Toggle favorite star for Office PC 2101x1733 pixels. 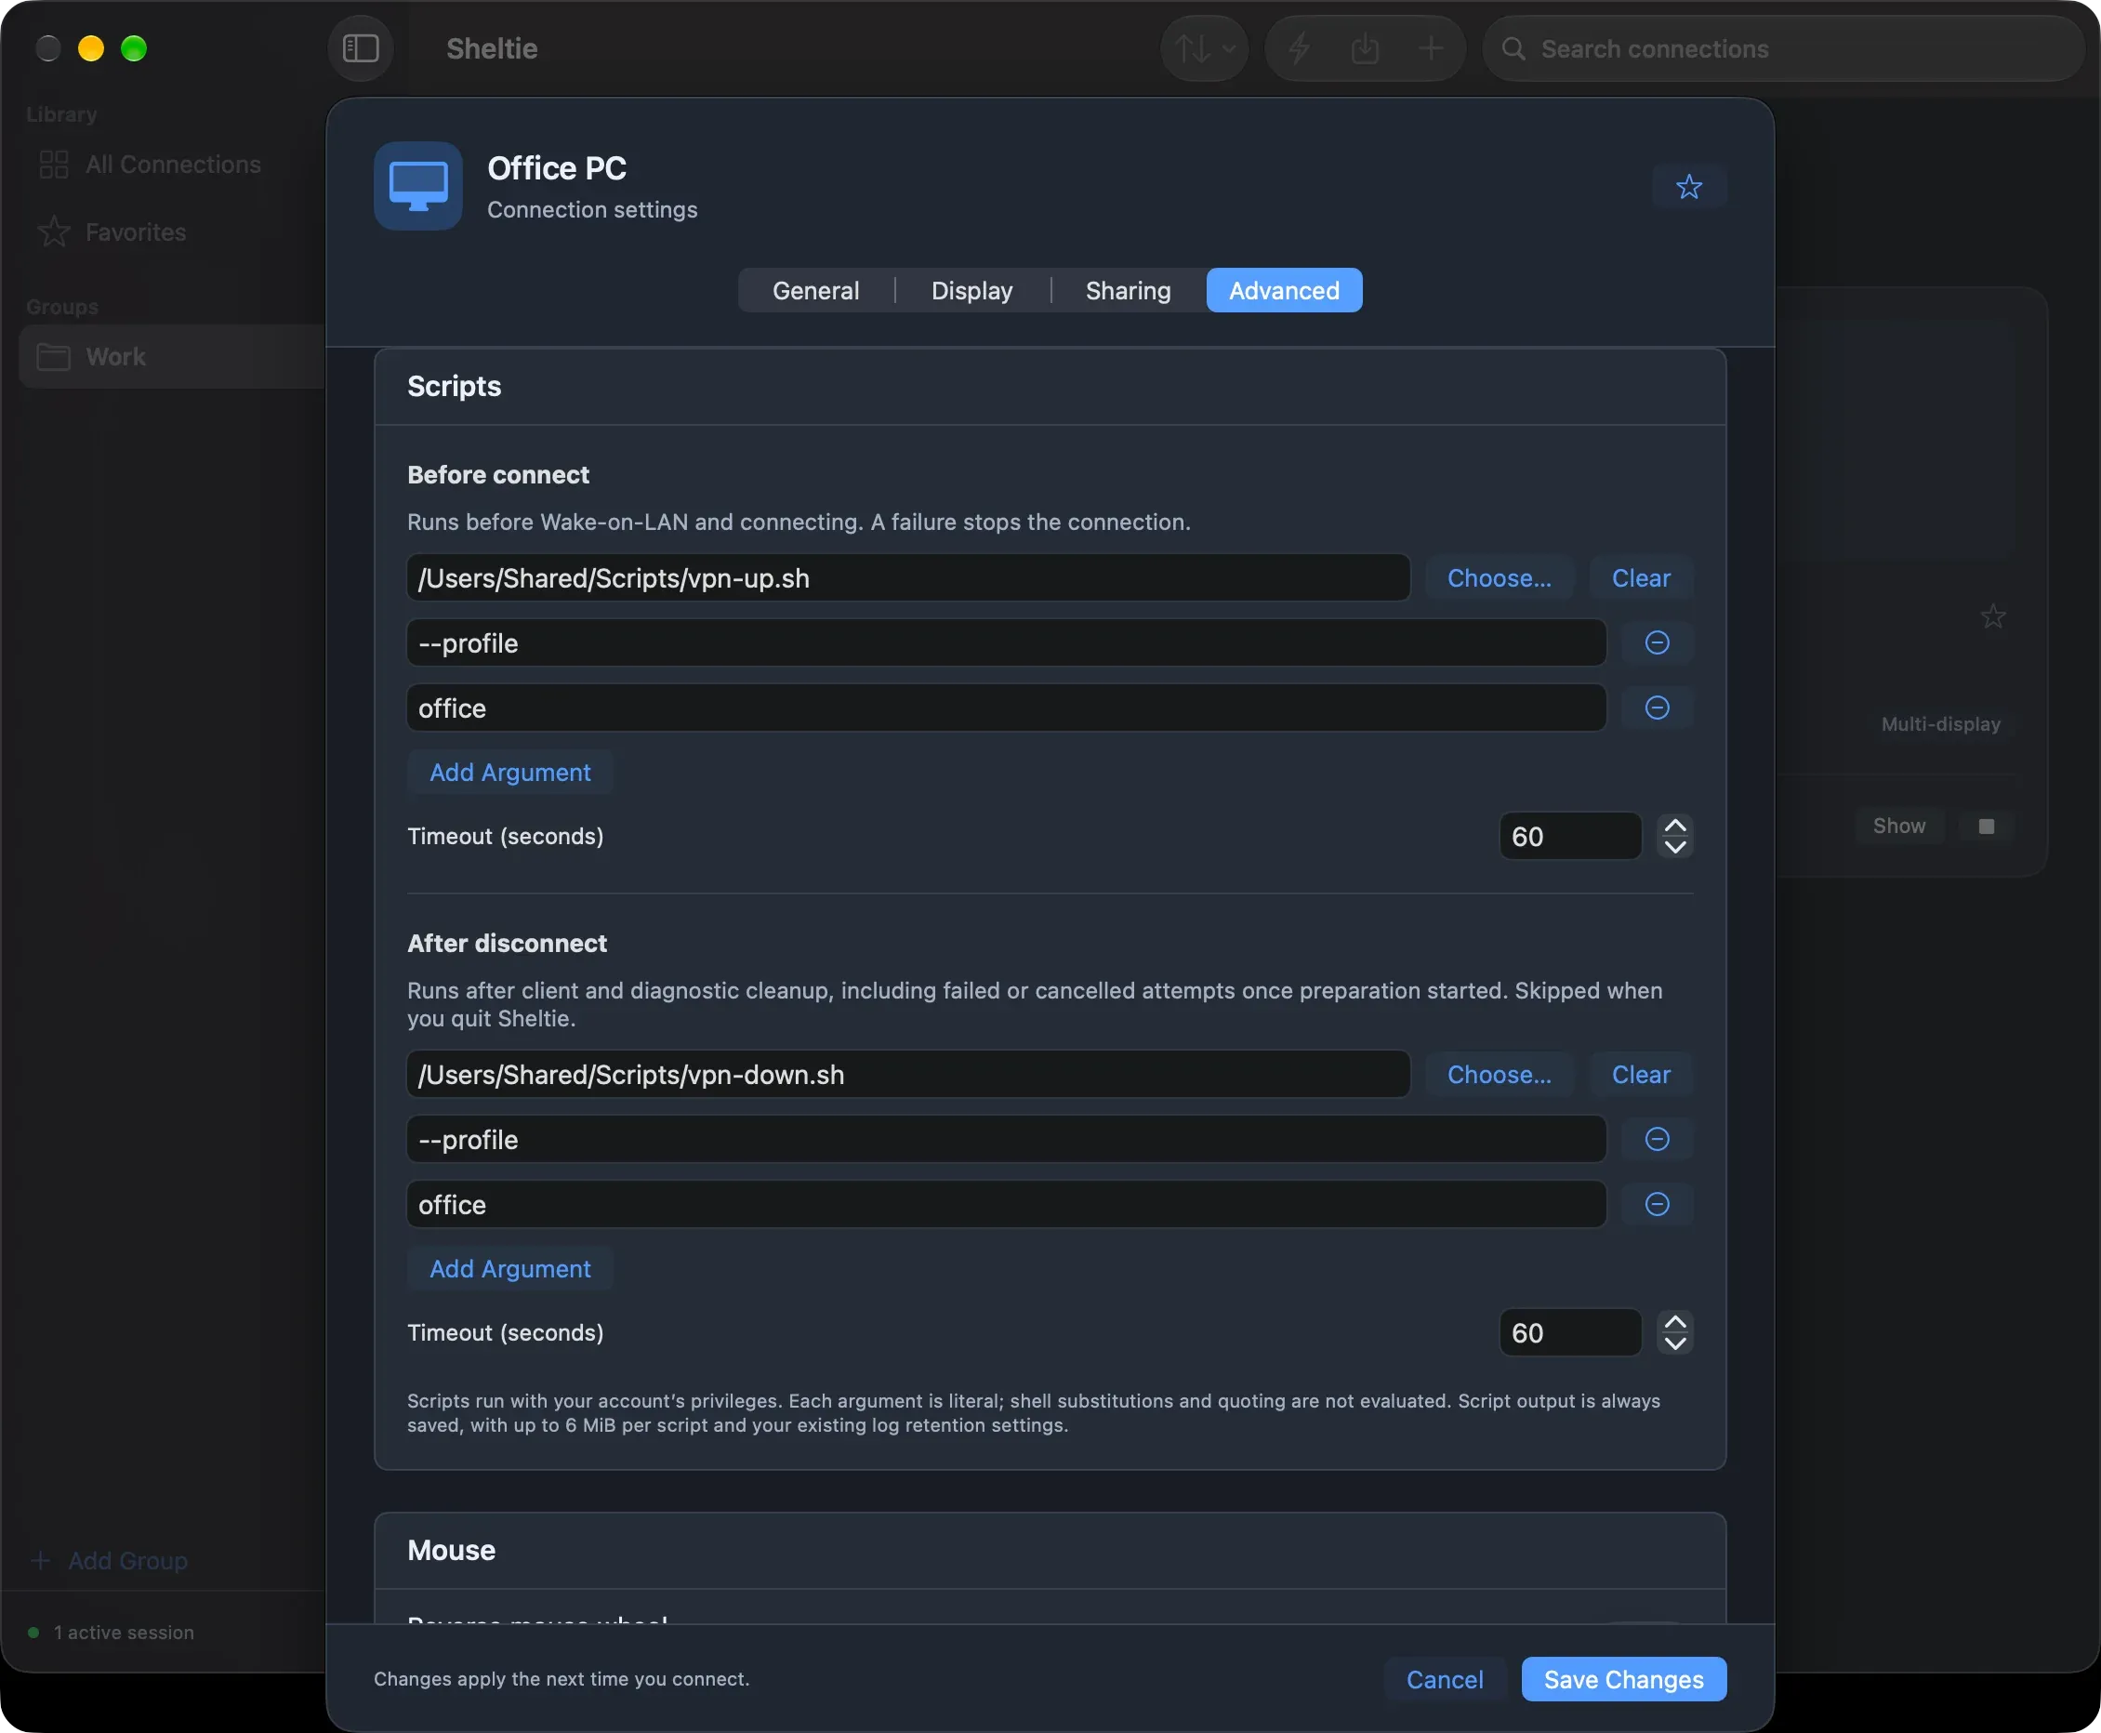tap(1688, 187)
